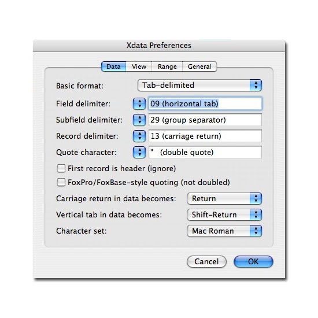Open the View tab

(x=139, y=66)
